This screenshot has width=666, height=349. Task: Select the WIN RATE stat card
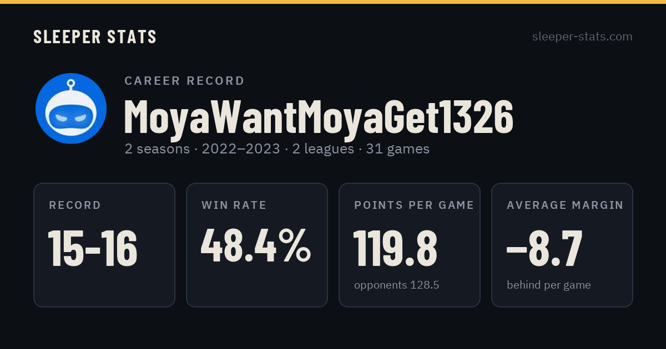coord(257,245)
